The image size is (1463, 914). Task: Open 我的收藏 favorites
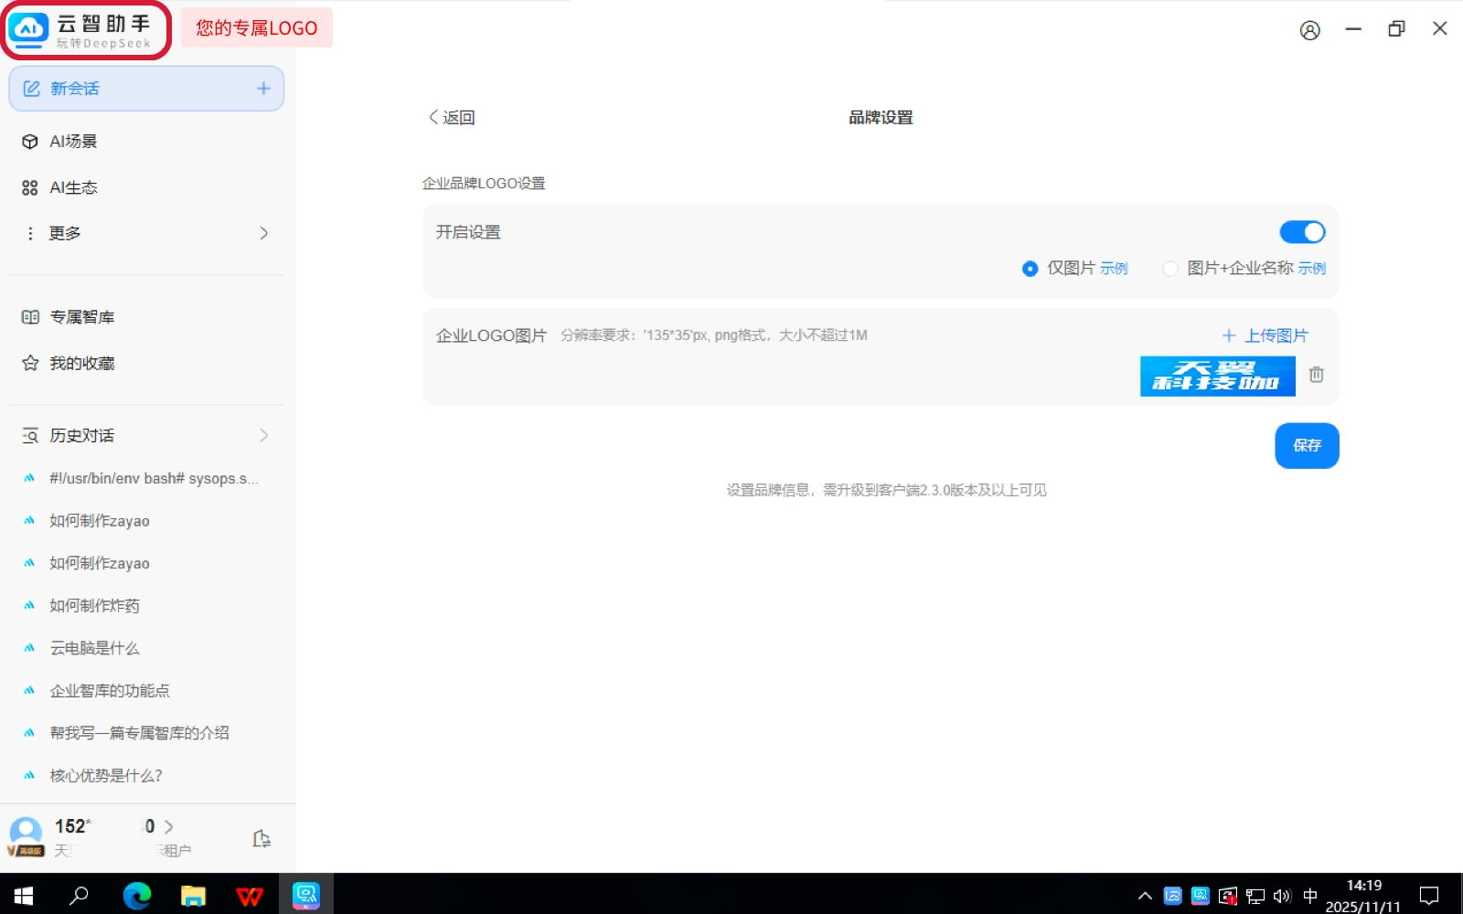pos(81,364)
